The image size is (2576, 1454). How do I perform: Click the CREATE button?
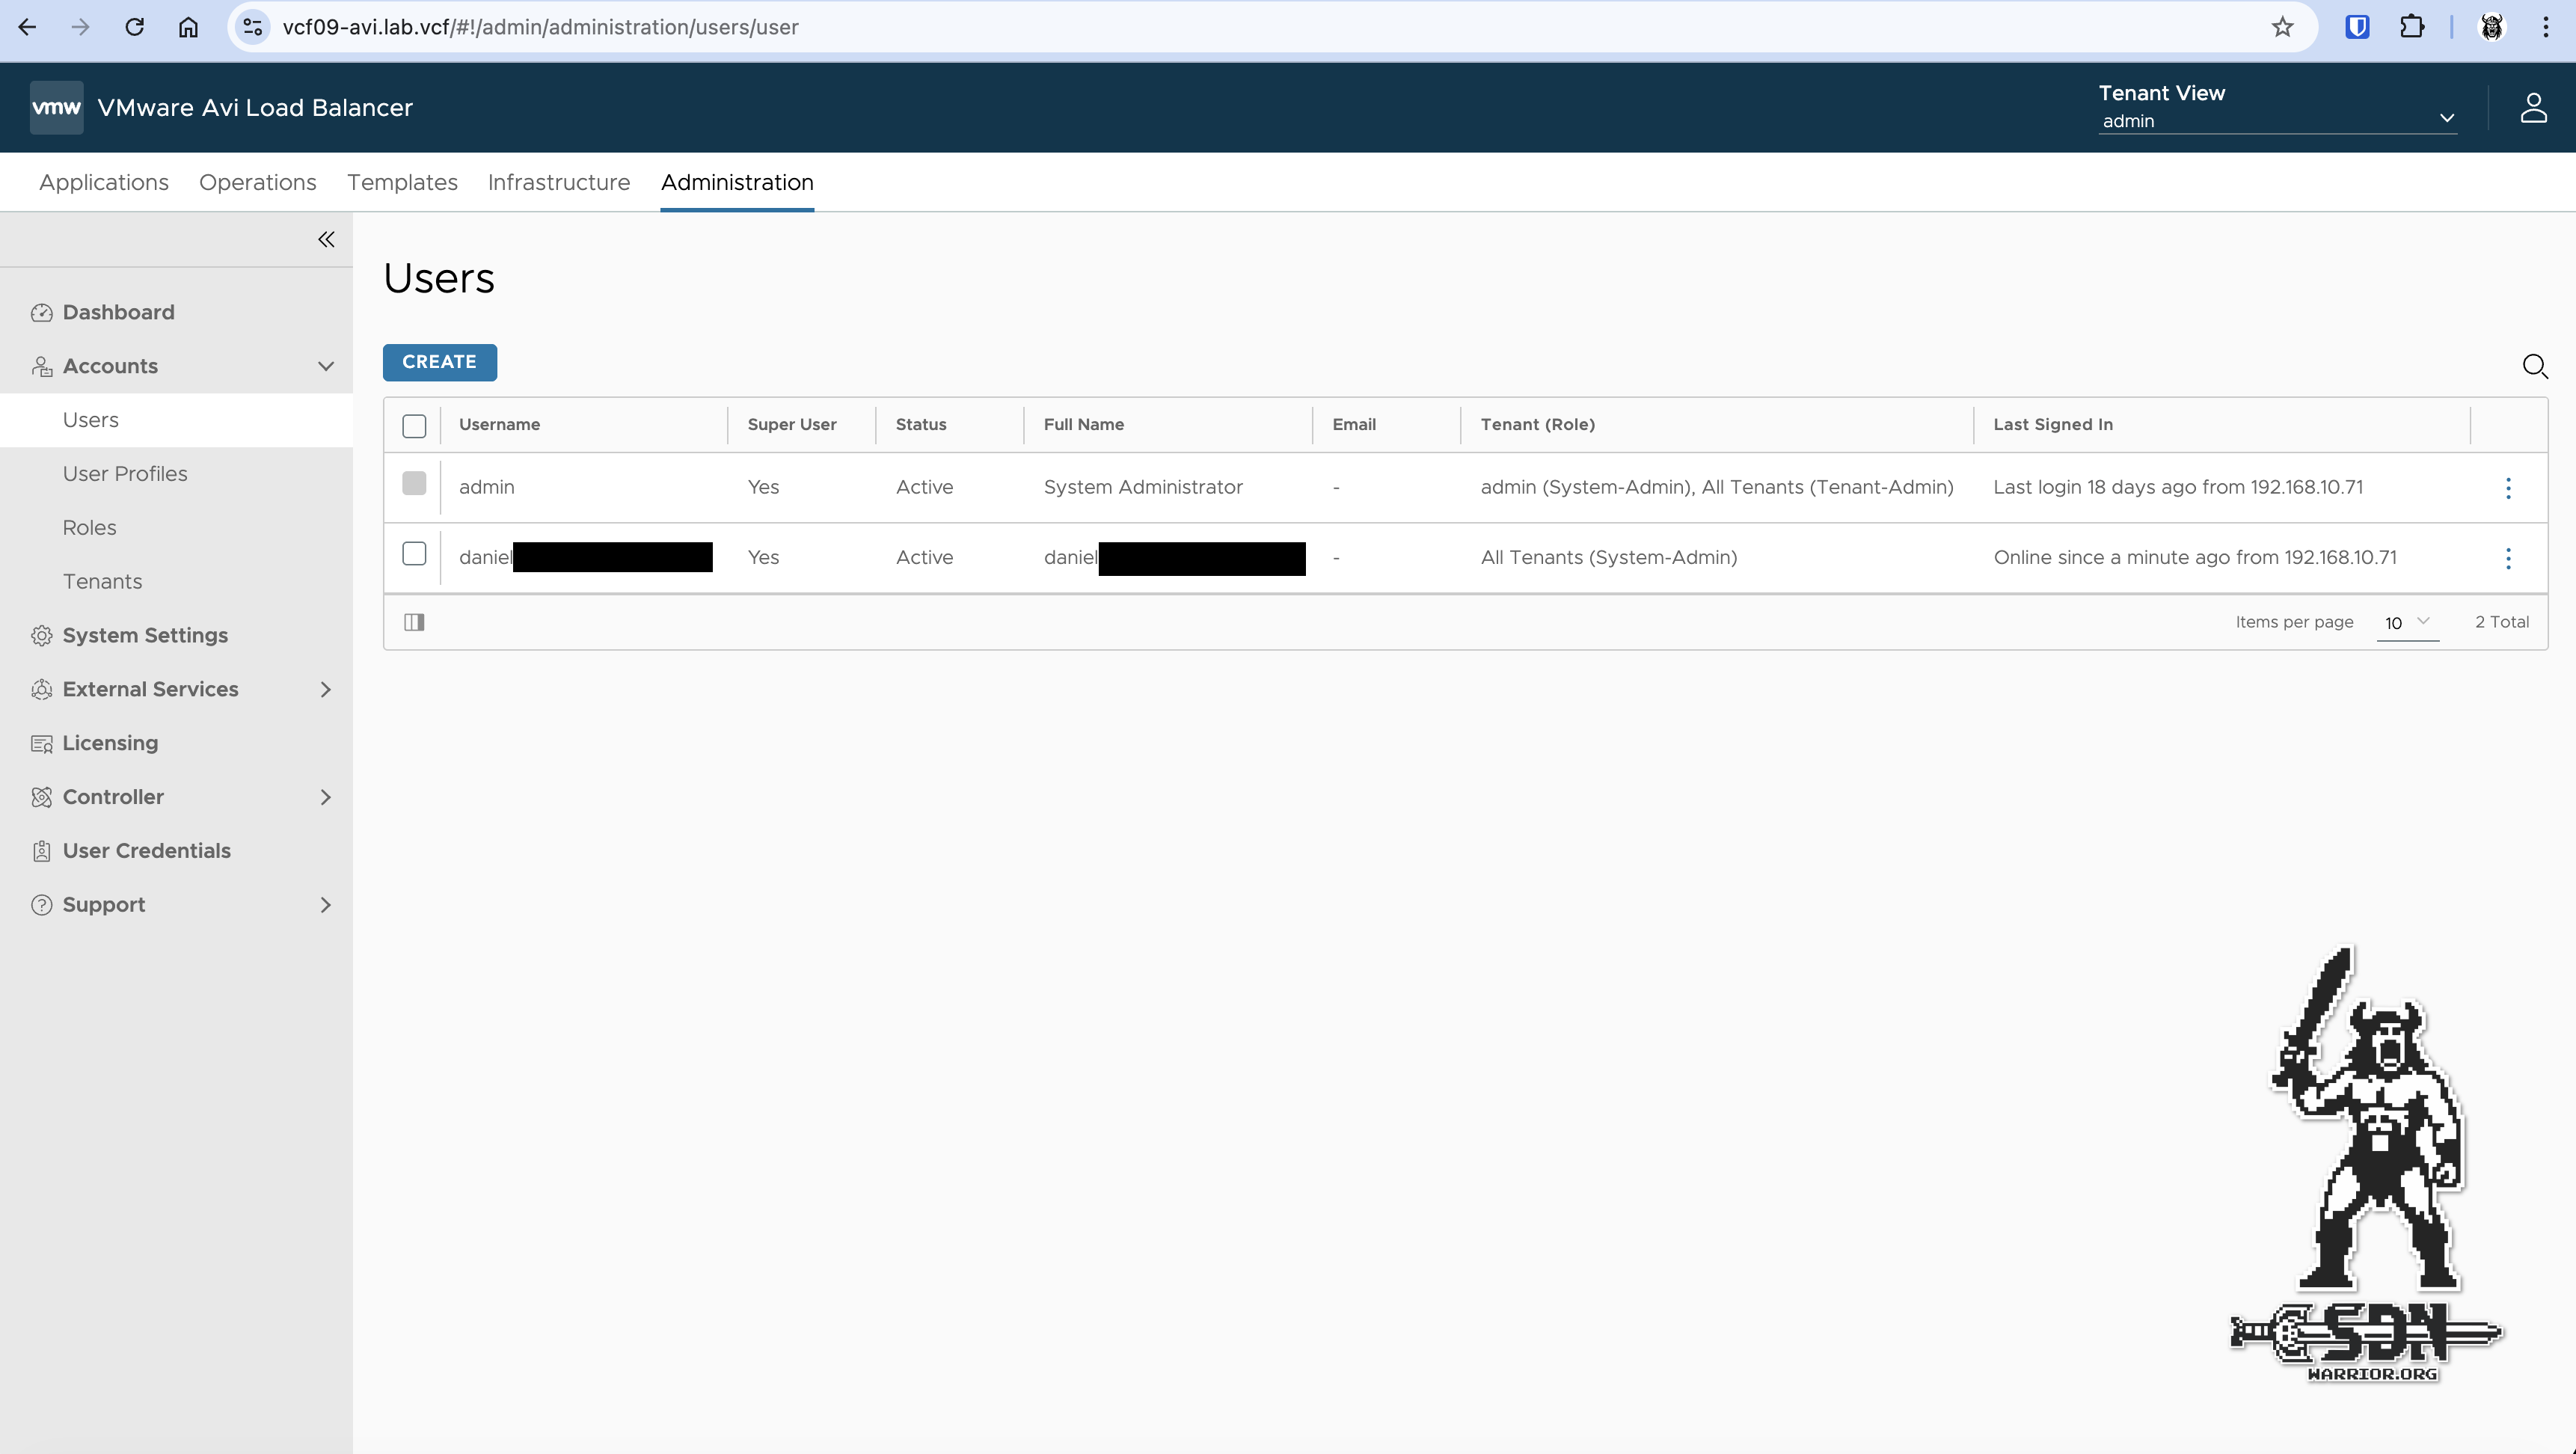[439, 362]
